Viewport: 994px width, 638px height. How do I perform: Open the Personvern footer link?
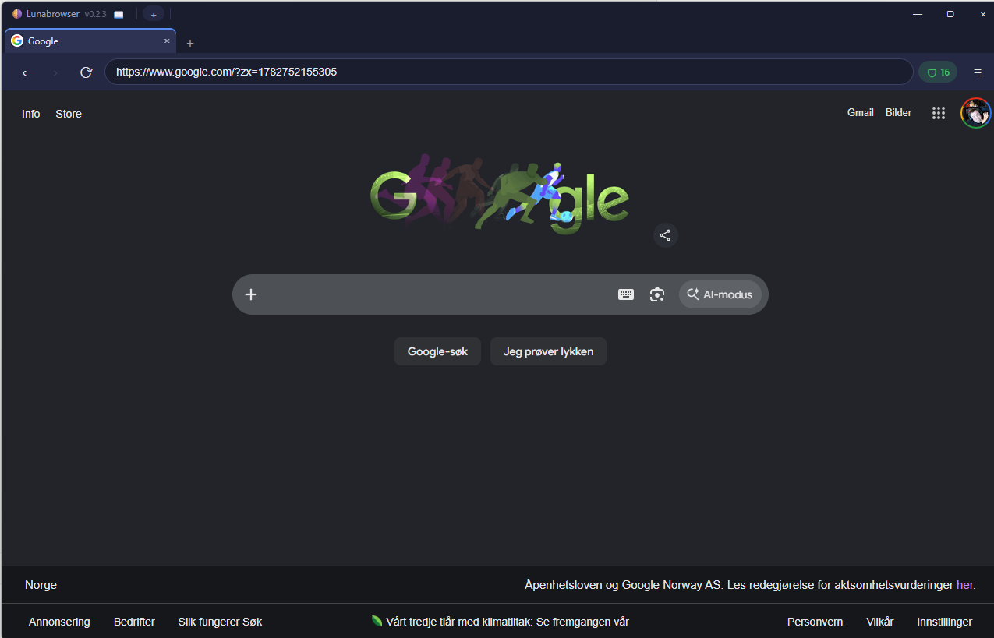(x=815, y=622)
